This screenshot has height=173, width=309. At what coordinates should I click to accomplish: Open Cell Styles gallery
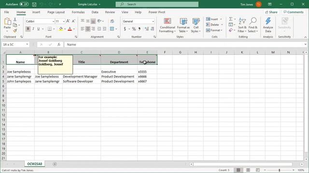coord(196,25)
